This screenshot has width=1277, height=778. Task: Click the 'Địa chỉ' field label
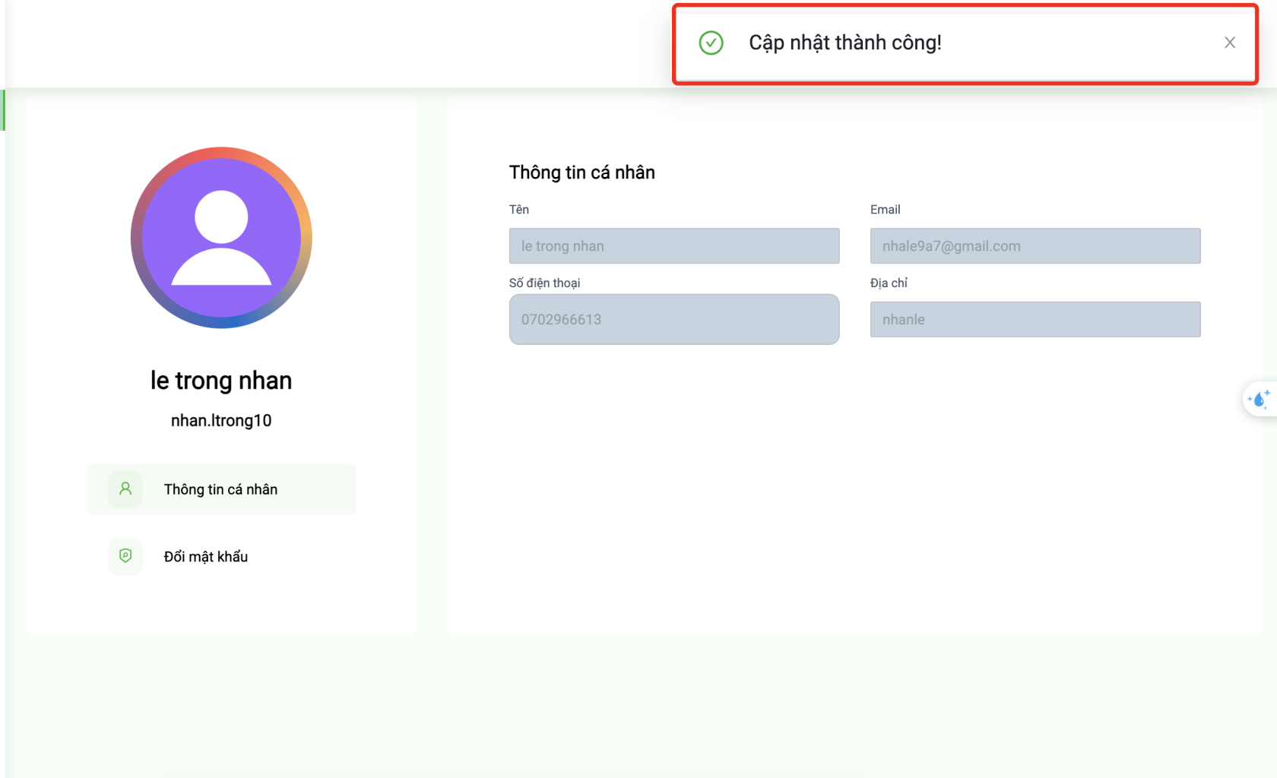(889, 283)
